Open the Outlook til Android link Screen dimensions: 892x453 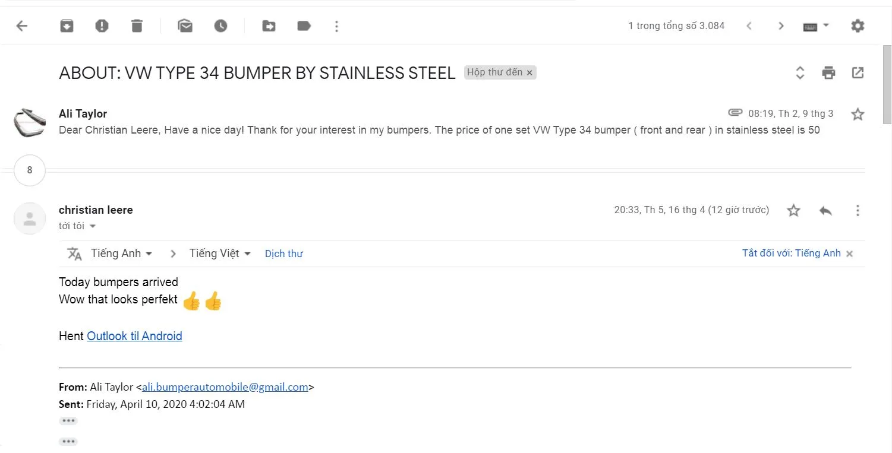pos(134,336)
